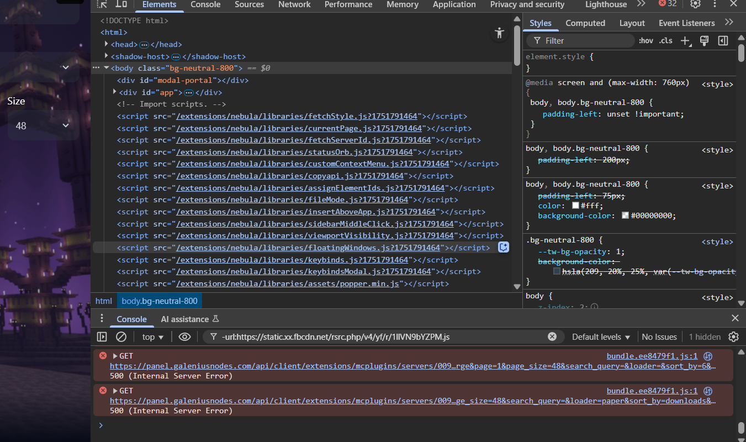746x442 pixels.
Task: Click the AI assistance icon beside floatingWindows script
Action: pyautogui.click(x=504, y=248)
